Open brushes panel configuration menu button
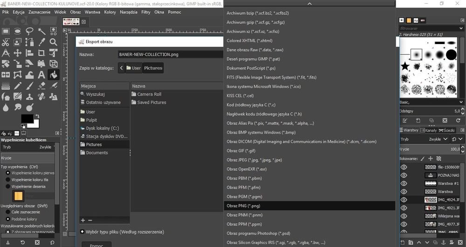This screenshot has width=466, height=247. click(x=462, y=20)
